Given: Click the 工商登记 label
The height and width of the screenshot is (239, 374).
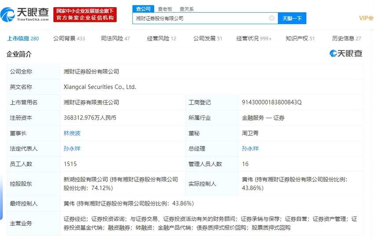Looking at the screenshot, I should coord(200,102).
